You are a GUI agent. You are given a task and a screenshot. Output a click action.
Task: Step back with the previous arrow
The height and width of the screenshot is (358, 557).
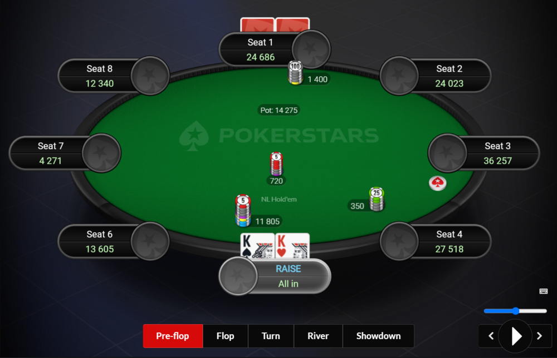click(x=491, y=336)
